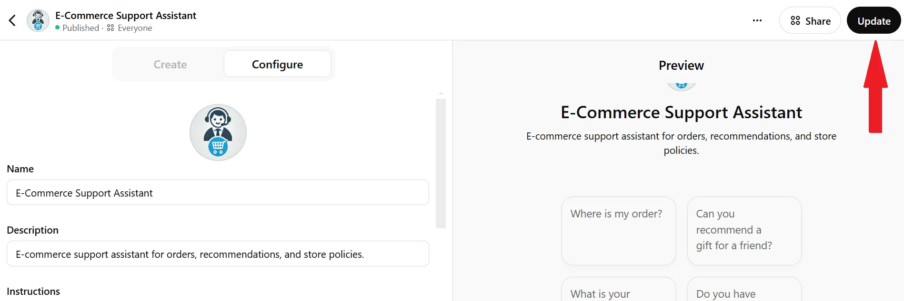904x301 pixels.
Task: Click the Preview assistant title text
Action: [x=682, y=113]
